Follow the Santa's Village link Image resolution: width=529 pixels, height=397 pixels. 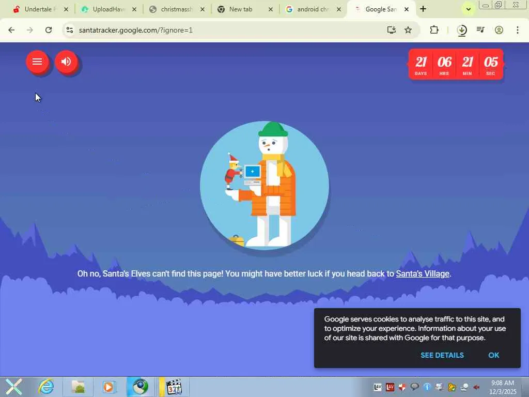point(423,274)
